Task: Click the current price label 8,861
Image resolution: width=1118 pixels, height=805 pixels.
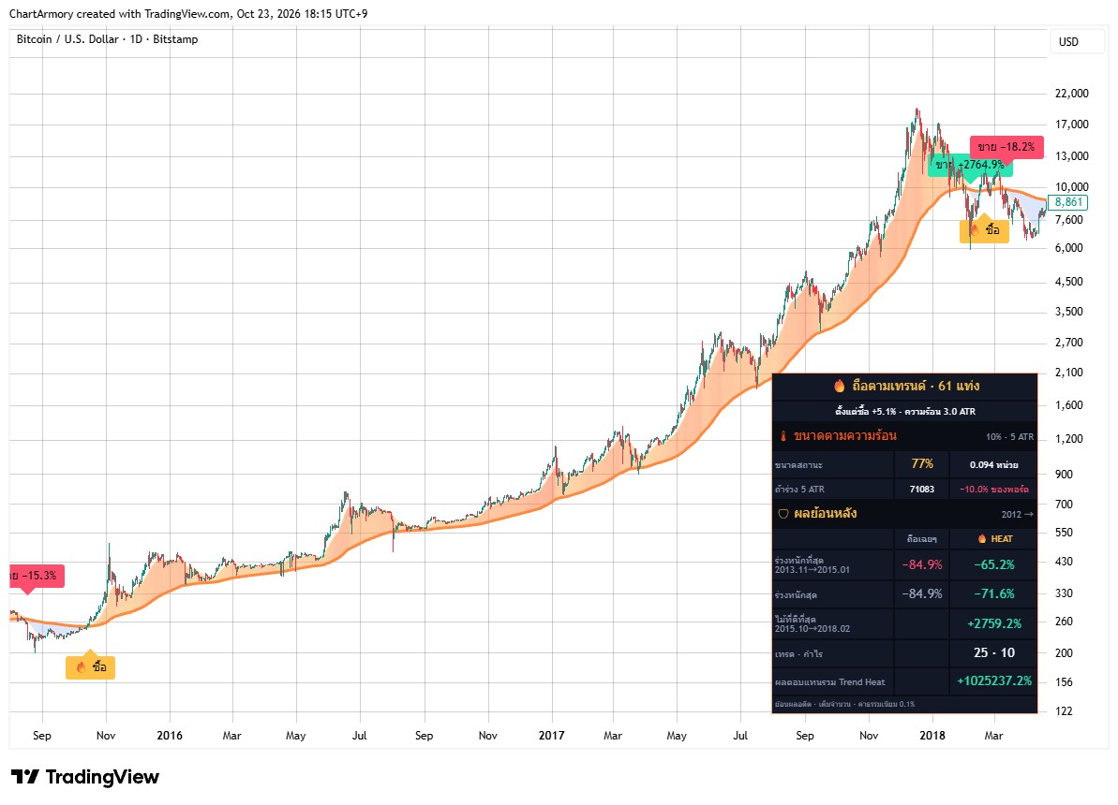Action: pyautogui.click(x=1068, y=202)
